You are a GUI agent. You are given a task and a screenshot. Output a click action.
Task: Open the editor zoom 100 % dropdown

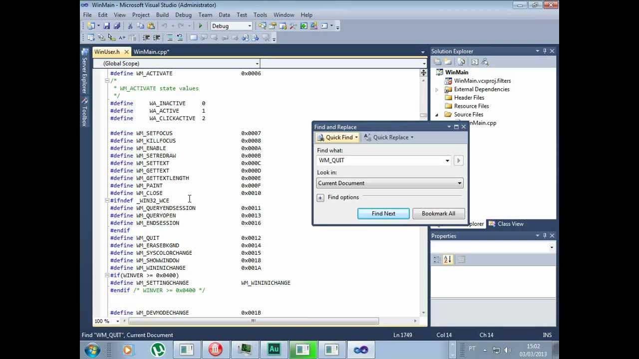pyautogui.click(x=118, y=321)
